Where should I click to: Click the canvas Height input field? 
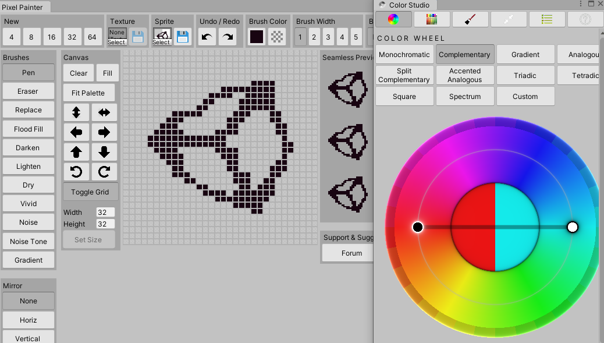[105, 224]
